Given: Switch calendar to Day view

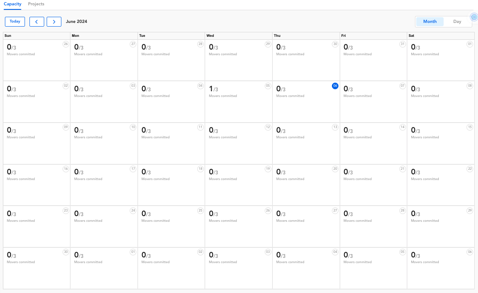Looking at the screenshot, I should 457,22.
